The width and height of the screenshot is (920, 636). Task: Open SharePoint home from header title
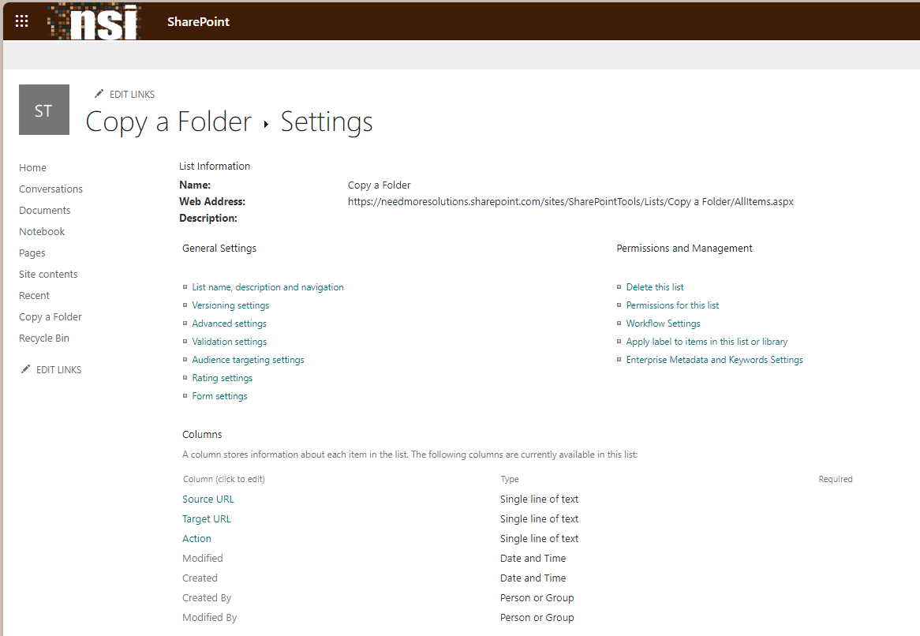pyautogui.click(x=198, y=22)
